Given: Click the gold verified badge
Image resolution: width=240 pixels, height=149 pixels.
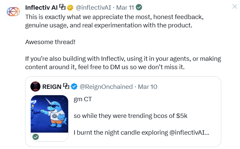Looking at the screenshot, I should coord(70,7).
